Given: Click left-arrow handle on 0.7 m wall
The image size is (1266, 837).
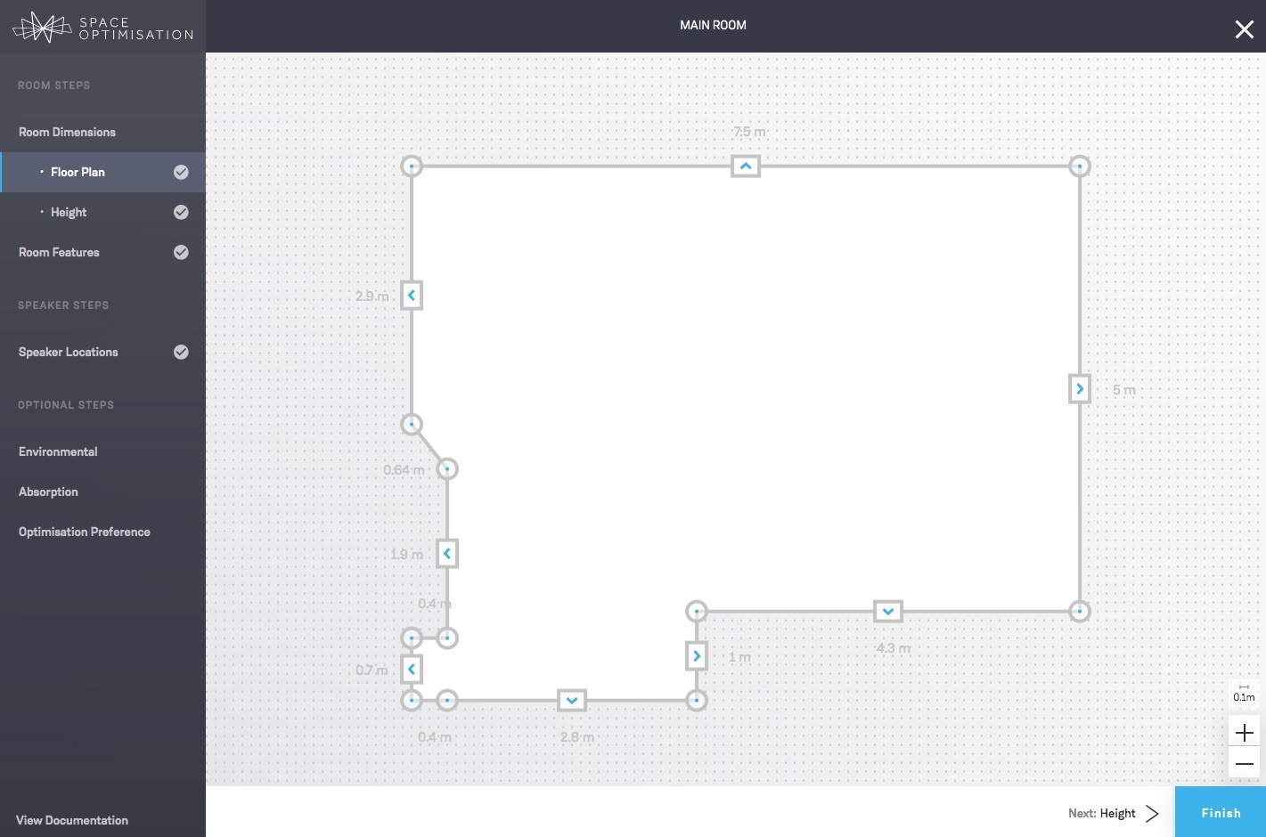Looking at the screenshot, I should pos(411,669).
